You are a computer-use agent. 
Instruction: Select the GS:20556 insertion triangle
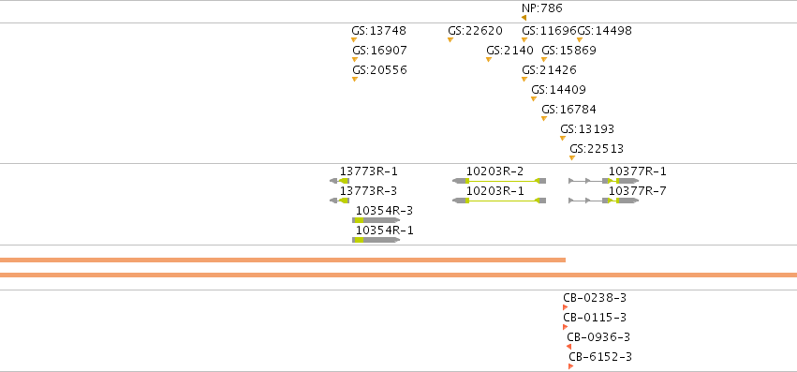[355, 79]
